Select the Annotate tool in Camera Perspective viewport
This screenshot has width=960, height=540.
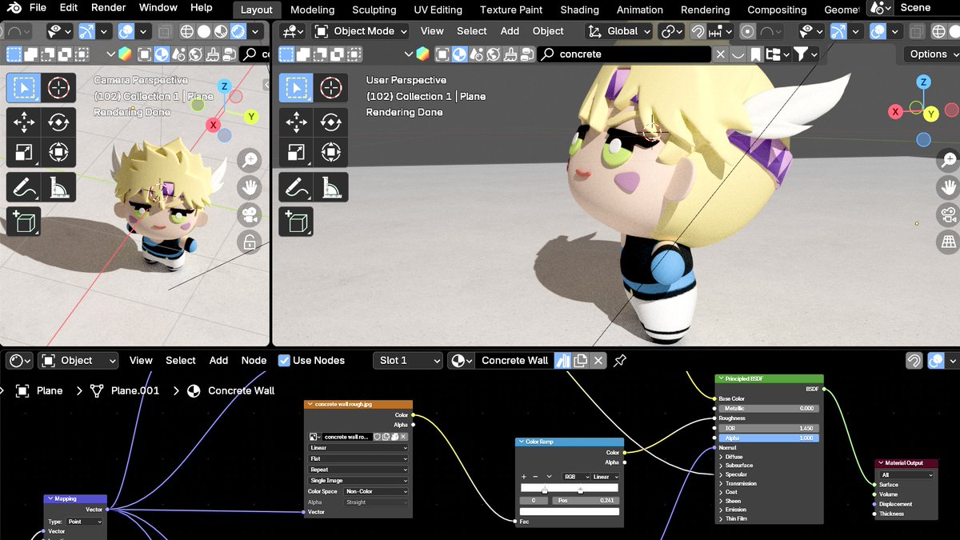tap(23, 187)
